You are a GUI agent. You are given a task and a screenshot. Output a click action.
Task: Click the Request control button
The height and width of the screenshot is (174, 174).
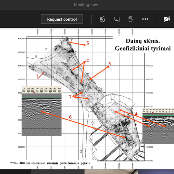(x=62, y=19)
